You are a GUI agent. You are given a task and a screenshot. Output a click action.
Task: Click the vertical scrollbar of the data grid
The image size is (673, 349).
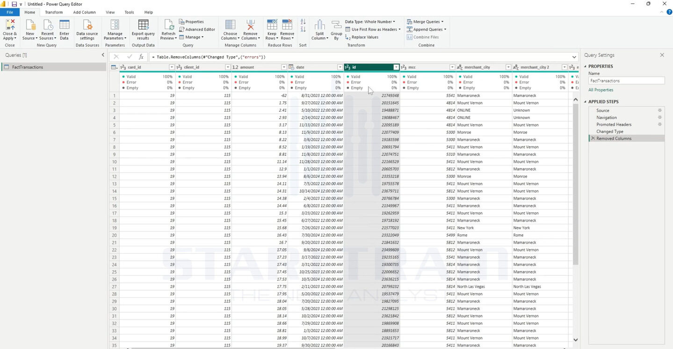click(576, 184)
